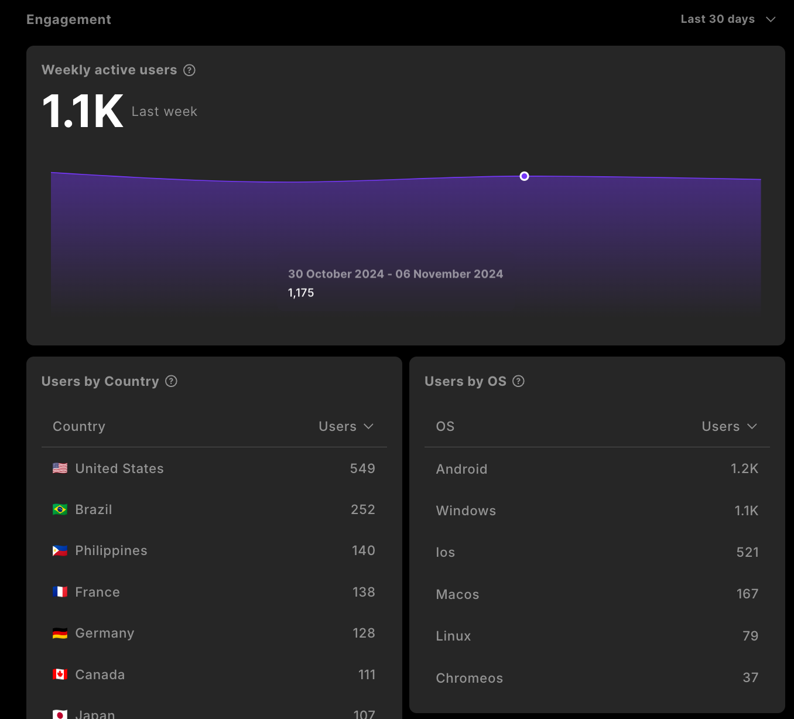This screenshot has width=794, height=719.
Task: Select the Japan flag icon
Action: [x=59, y=714]
